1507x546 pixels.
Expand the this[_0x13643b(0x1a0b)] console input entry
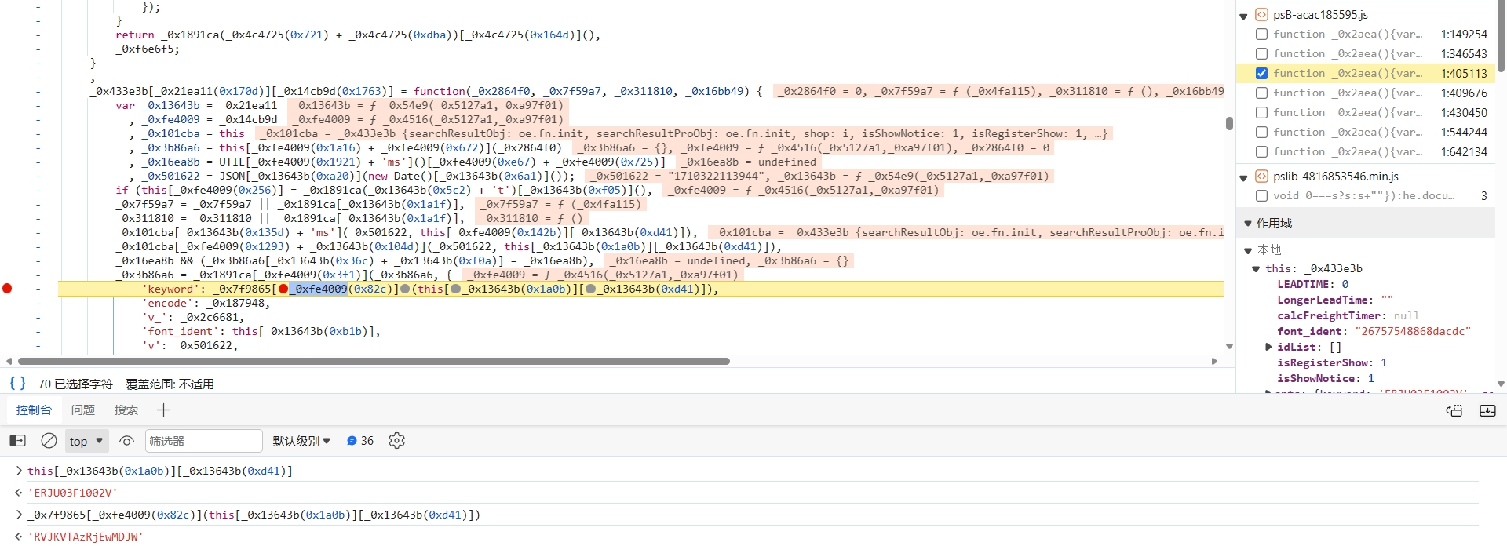point(19,471)
